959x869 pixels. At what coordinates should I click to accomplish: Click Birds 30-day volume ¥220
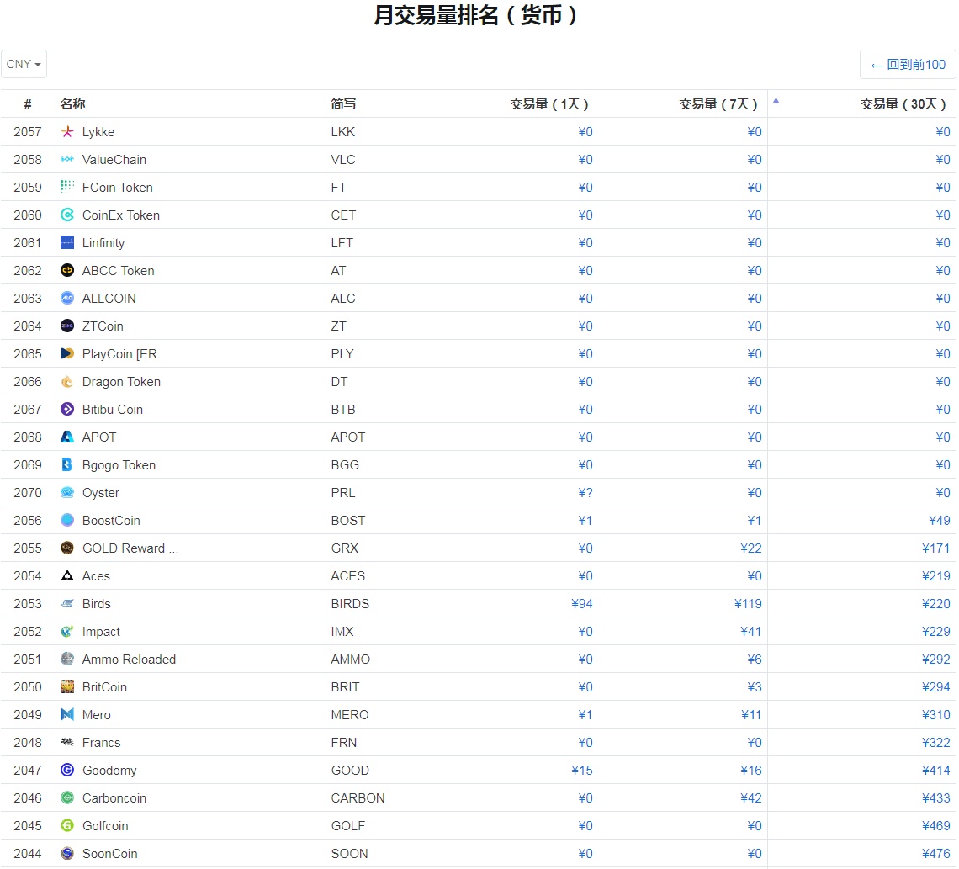(x=935, y=604)
